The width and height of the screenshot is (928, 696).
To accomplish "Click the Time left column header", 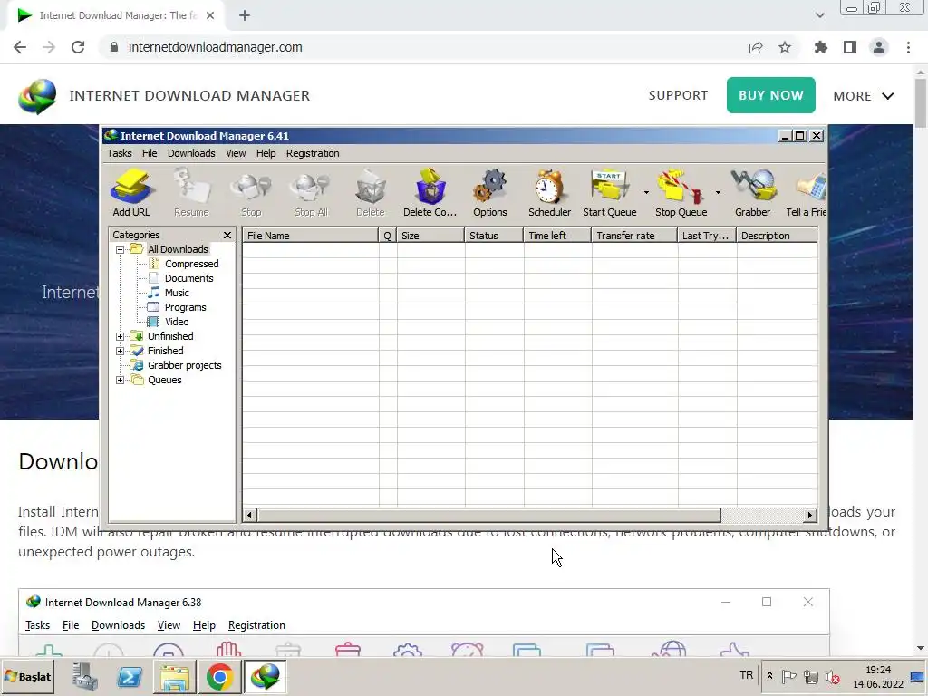I will [x=557, y=236].
